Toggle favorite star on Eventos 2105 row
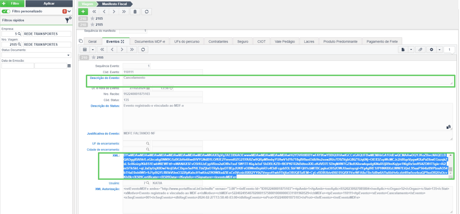Screen dimensions: 460x214 coord(94,57)
